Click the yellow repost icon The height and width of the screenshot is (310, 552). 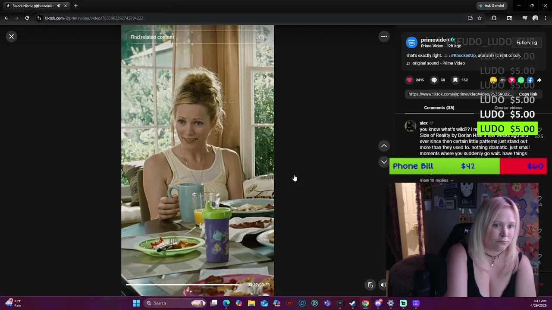(x=493, y=80)
